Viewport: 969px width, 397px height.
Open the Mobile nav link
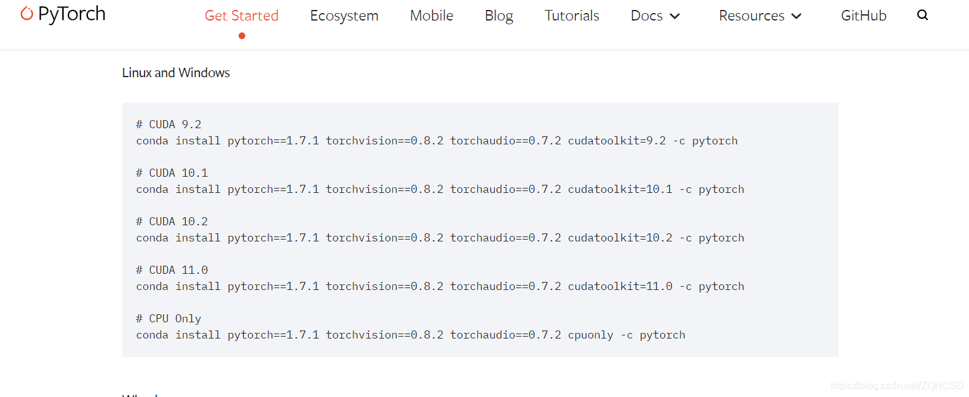[x=432, y=16]
